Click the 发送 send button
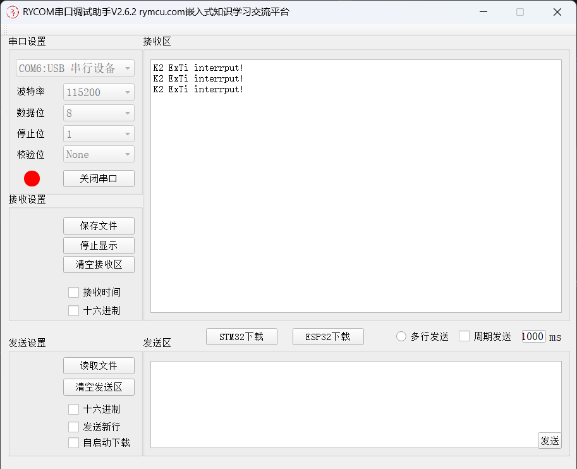 pos(549,441)
